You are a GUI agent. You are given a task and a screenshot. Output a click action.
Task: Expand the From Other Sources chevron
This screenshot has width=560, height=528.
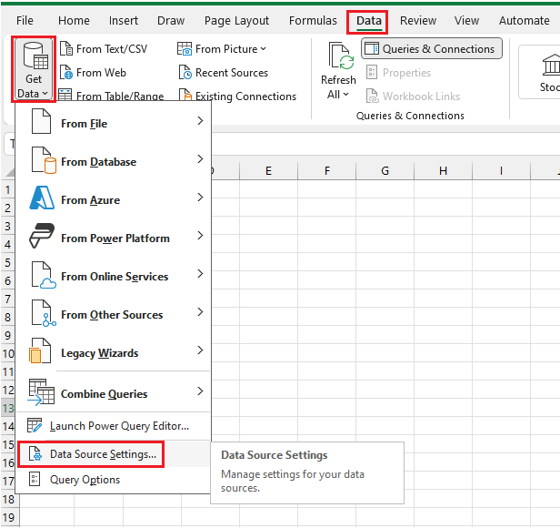[200, 312]
